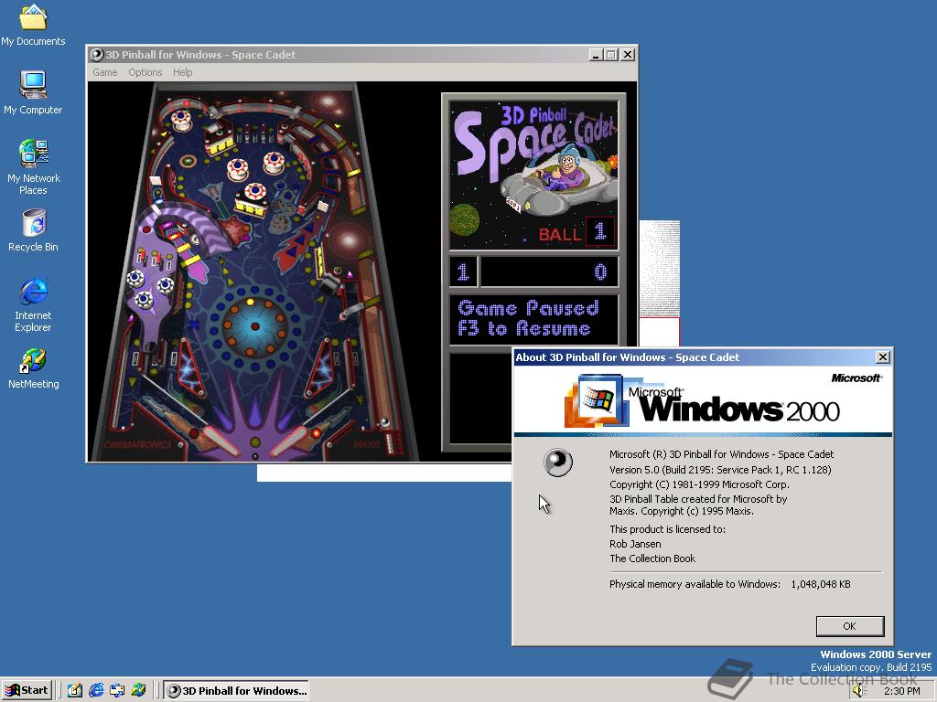The height and width of the screenshot is (702, 937).
Task: Close the About 3D Pinball dialog
Action: 882,357
